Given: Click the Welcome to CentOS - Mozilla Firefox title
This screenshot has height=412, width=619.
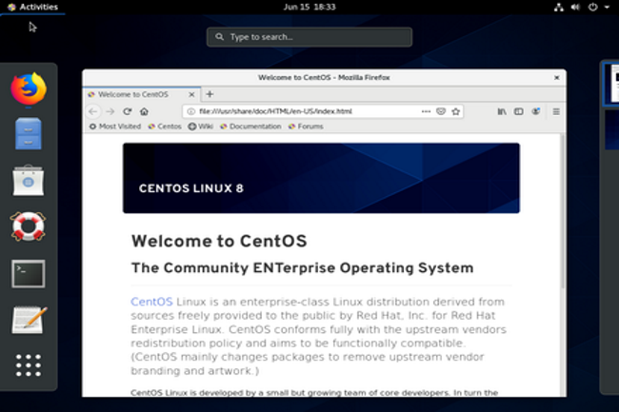Looking at the screenshot, I should coord(324,78).
